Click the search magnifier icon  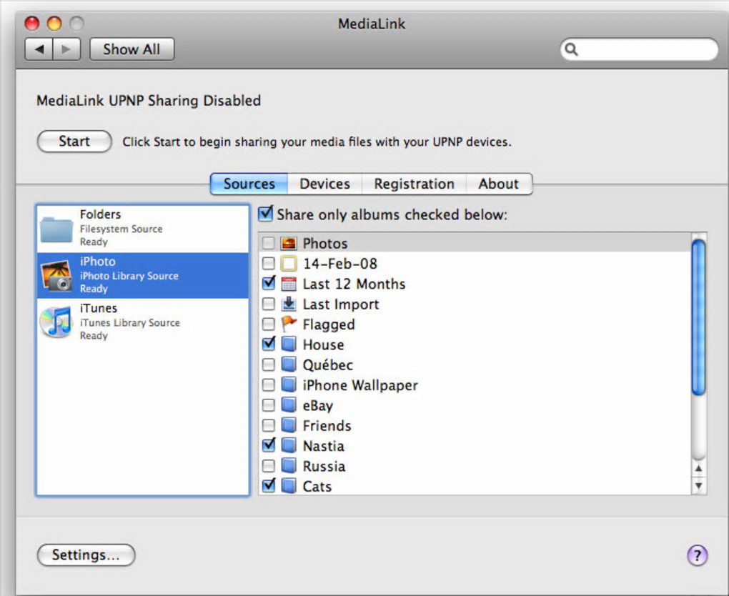tap(571, 49)
